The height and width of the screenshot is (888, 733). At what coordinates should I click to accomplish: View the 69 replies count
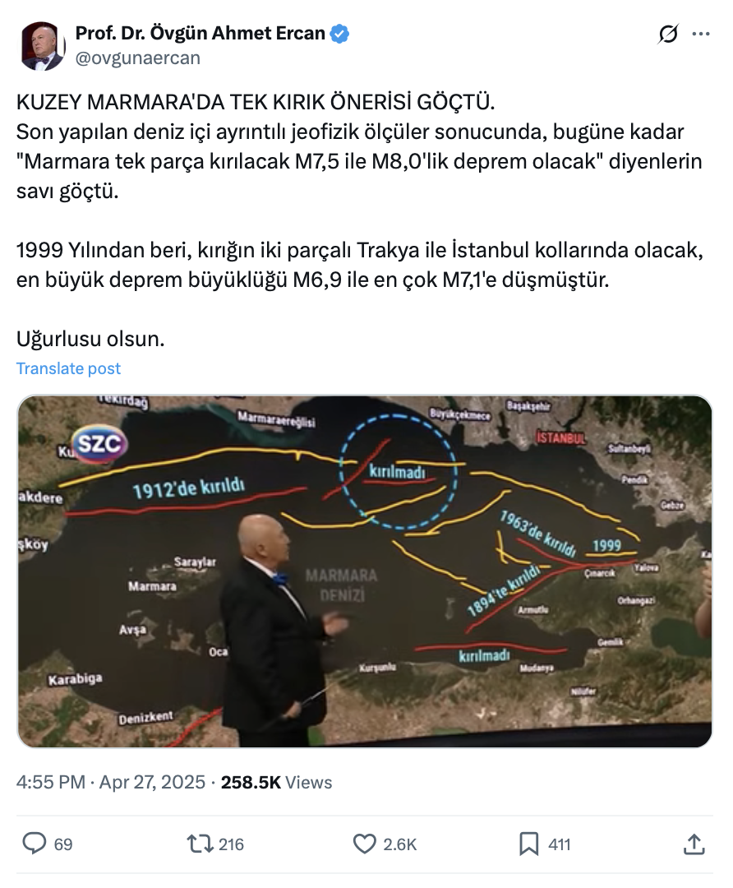[x=63, y=844]
